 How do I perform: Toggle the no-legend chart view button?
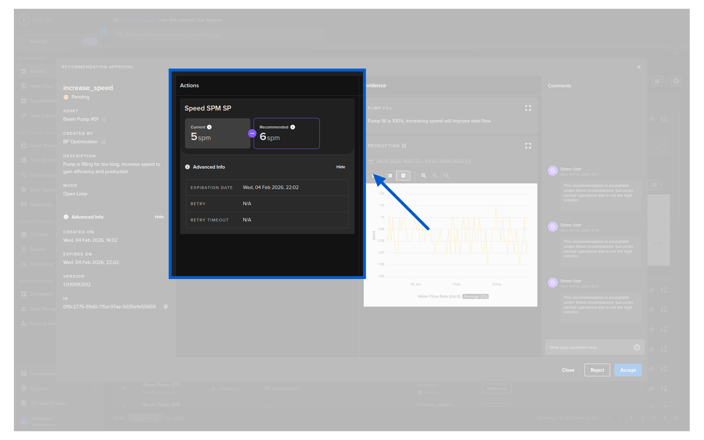(403, 176)
